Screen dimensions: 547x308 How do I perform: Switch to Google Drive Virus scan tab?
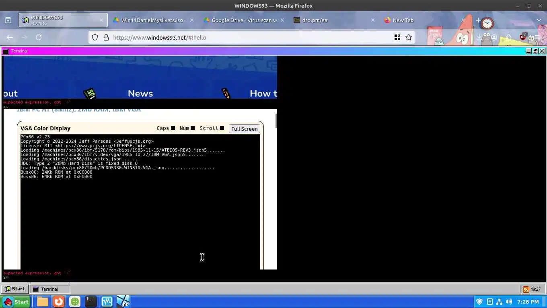(244, 20)
